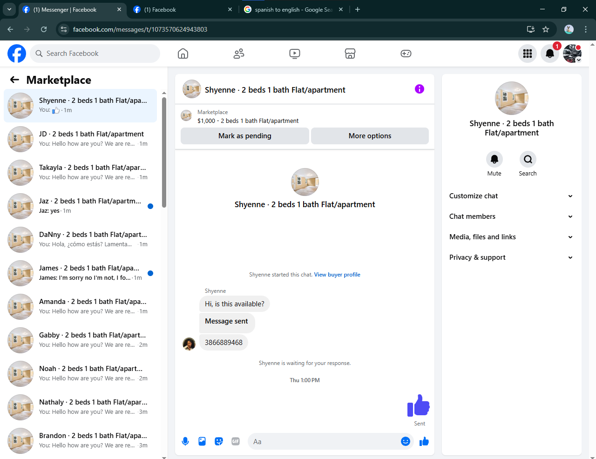This screenshot has width=596, height=459.
Task: Open the $1,000 2 beds listing link
Action: [248, 121]
